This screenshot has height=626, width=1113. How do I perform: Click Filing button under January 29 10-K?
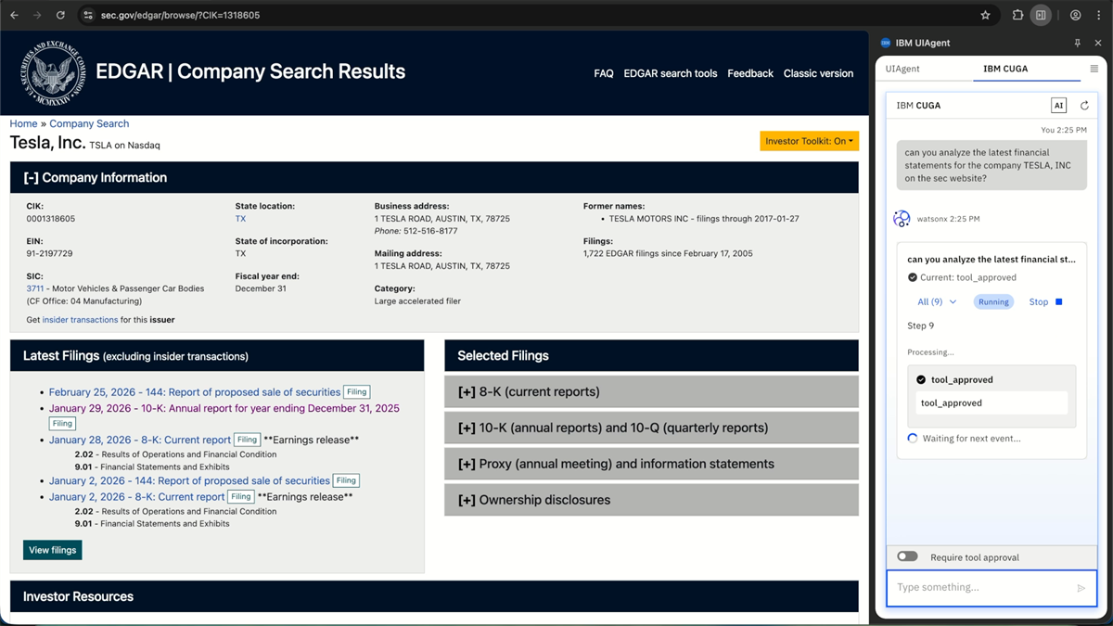coord(62,424)
